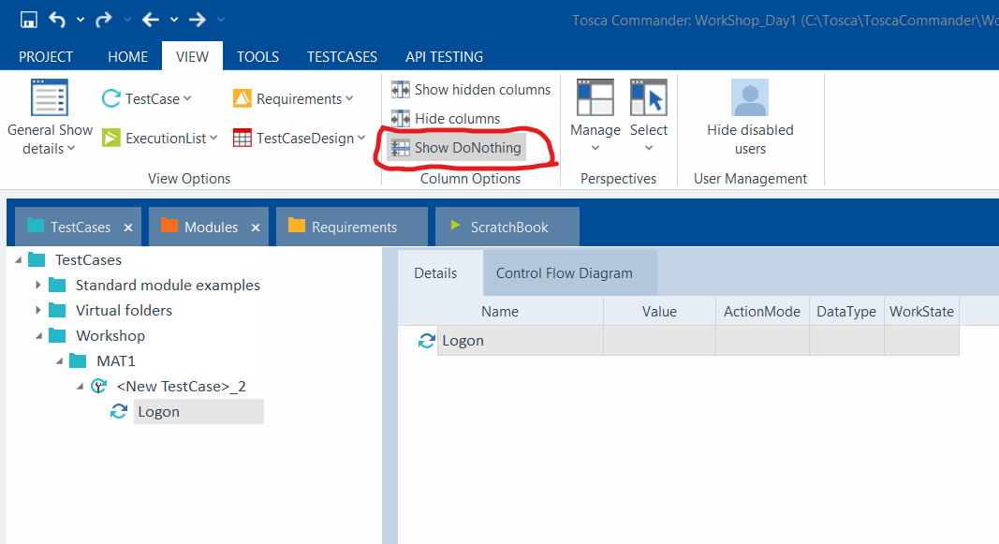This screenshot has height=544, width=999.
Task: Open the API TESTING ribbon tab
Action: tap(444, 57)
